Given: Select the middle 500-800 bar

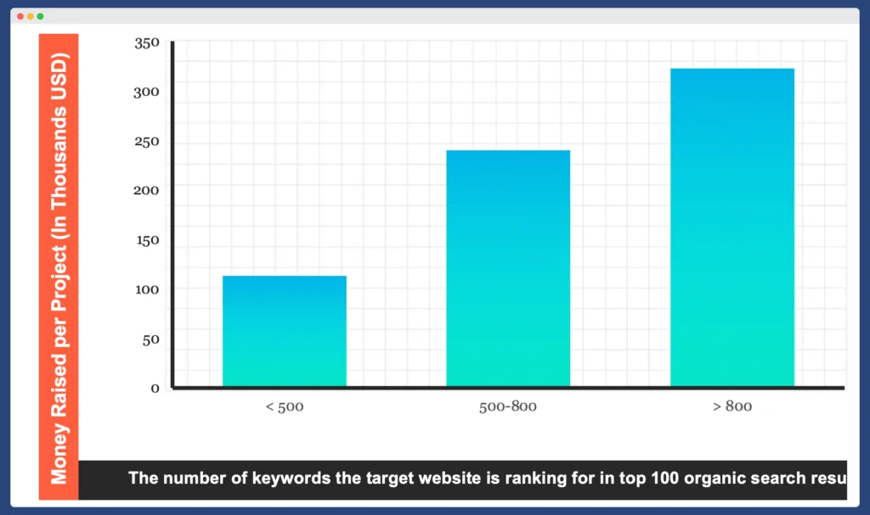Looking at the screenshot, I should coord(508,267).
